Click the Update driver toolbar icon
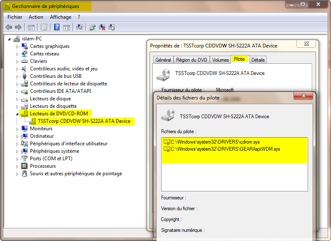The image size is (331, 241). (x=92, y=27)
